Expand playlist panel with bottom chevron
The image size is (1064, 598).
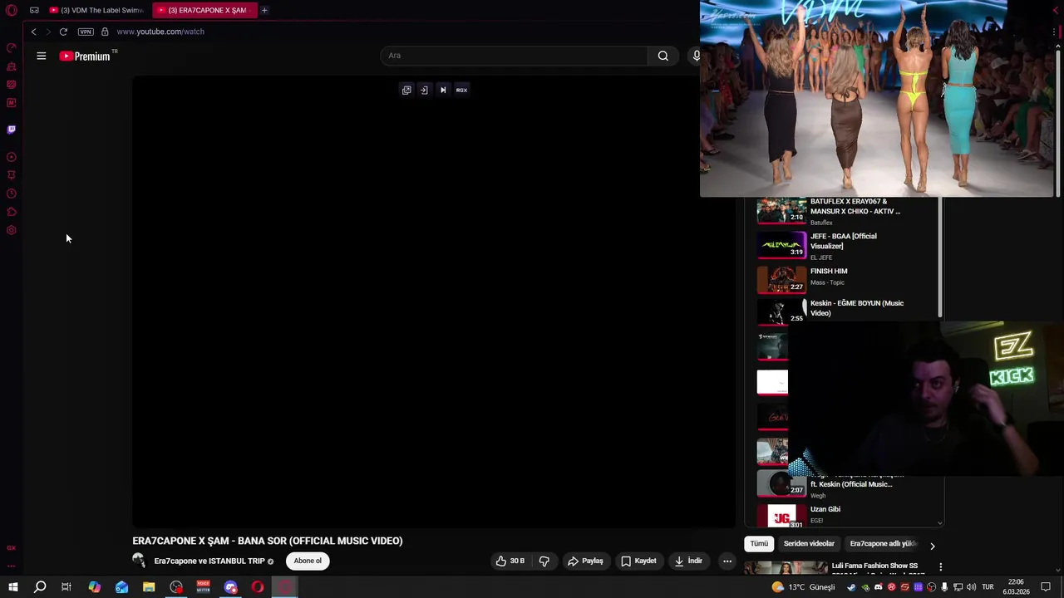pos(940,522)
